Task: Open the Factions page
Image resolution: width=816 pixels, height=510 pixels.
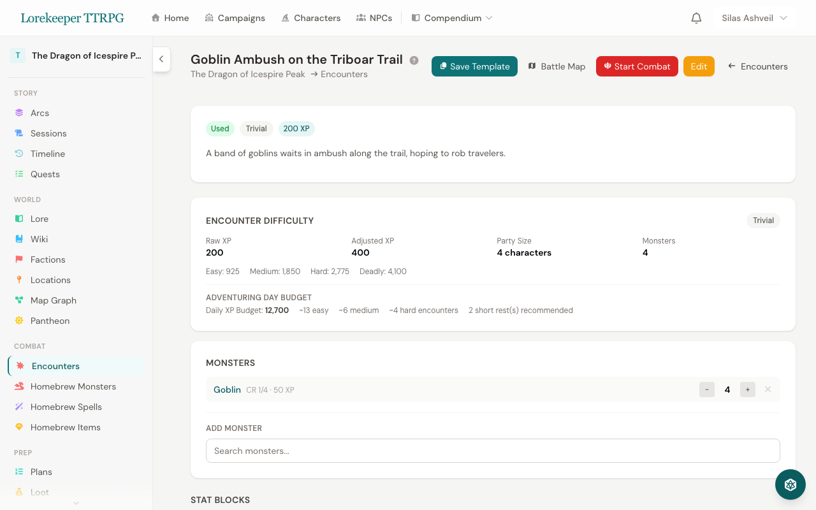Action: 48,259
